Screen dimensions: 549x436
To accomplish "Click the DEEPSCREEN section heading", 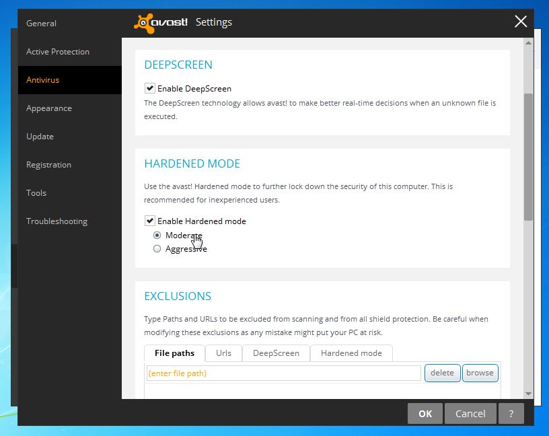I will [x=178, y=65].
